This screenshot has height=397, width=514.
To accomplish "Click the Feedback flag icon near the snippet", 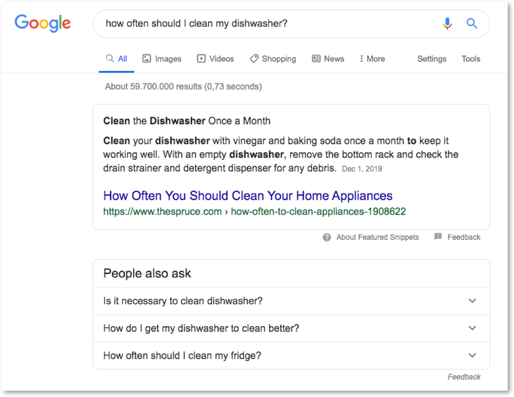I will coord(438,237).
